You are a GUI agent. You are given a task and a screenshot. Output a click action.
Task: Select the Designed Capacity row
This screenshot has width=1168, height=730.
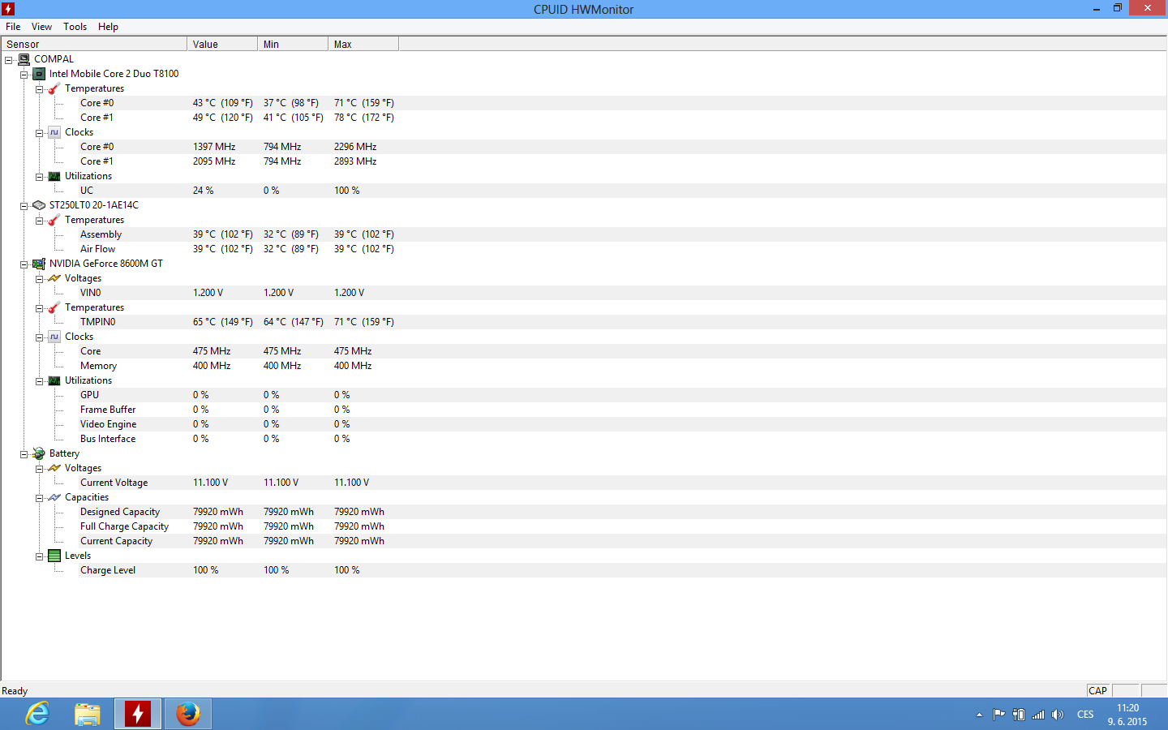pos(583,512)
